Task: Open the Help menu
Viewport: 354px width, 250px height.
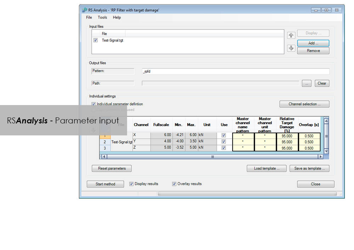Action: pos(117,17)
